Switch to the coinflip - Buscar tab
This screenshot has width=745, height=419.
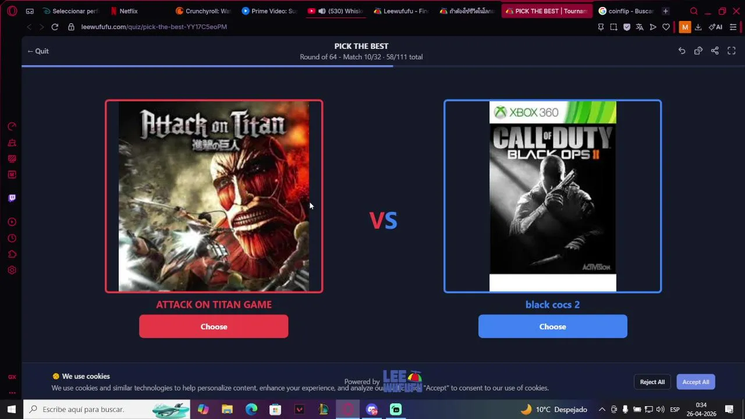(x=626, y=11)
